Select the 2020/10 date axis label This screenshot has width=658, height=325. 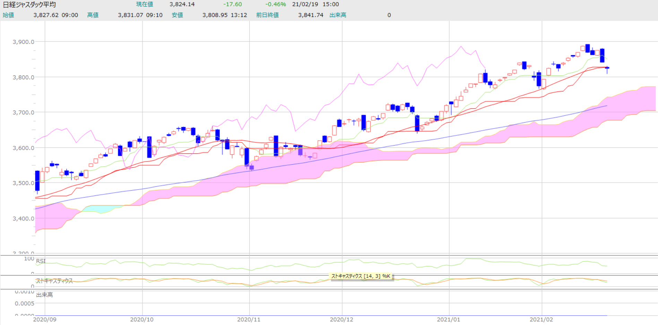pos(142,319)
